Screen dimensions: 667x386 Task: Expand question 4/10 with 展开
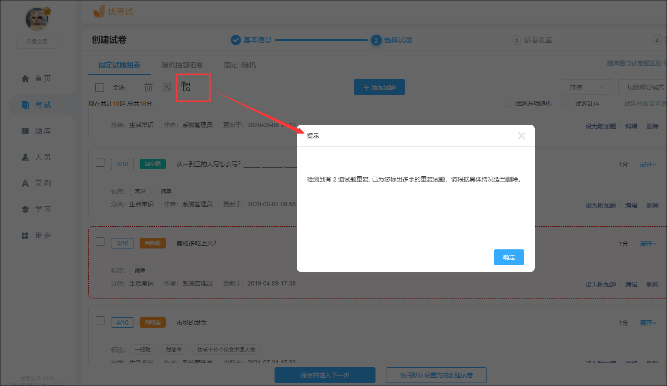(648, 323)
